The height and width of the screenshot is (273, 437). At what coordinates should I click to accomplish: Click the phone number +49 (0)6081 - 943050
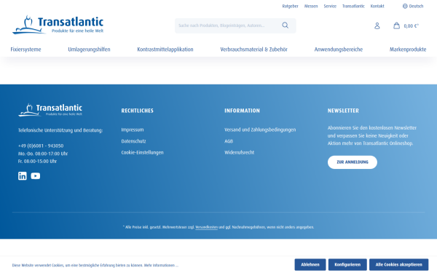click(x=41, y=146)
